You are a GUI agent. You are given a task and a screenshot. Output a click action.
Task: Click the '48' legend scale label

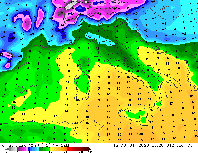tap(90, 152)
